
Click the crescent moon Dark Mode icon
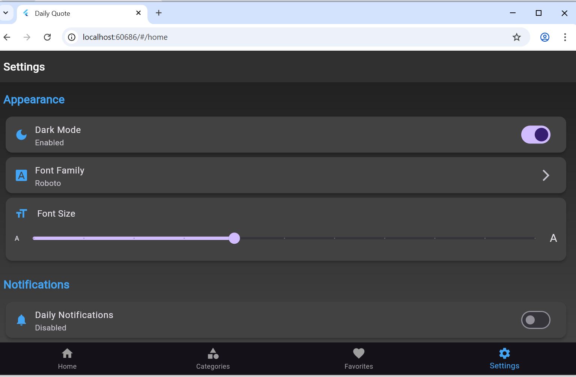pos(21,135)
